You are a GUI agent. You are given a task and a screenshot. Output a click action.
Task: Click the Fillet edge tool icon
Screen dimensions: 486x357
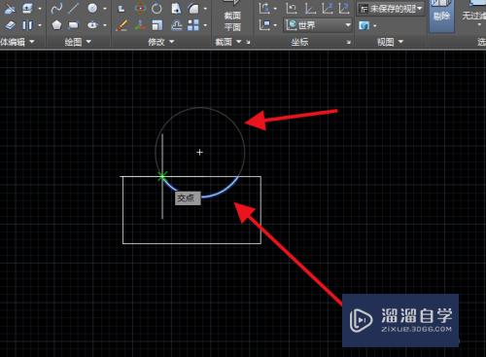194,9
